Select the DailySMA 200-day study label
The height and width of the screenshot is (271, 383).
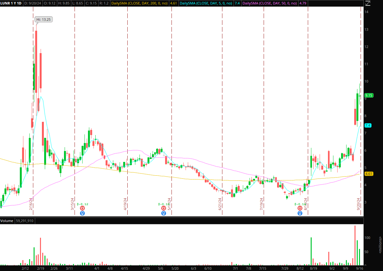140,3
